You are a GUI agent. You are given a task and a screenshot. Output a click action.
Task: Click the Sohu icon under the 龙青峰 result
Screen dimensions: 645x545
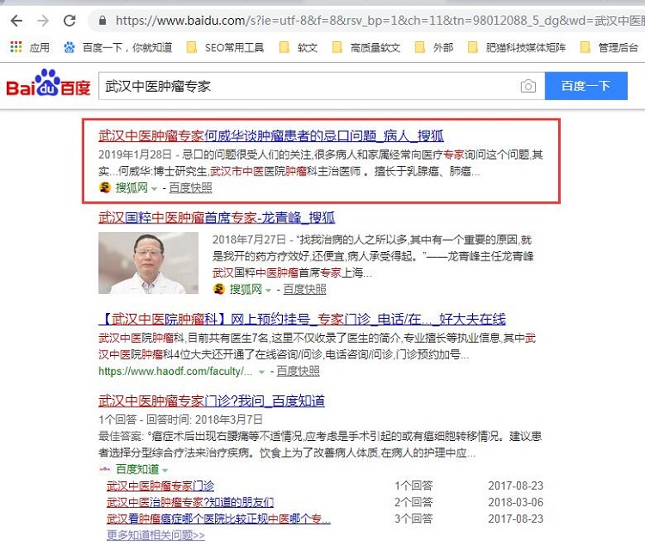tap(218, 289)
